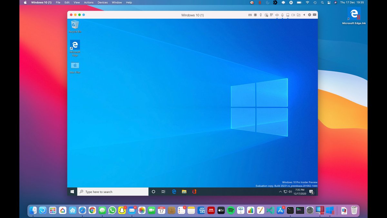
Task: Open the Windows Start menu
Action: [72, 192]
